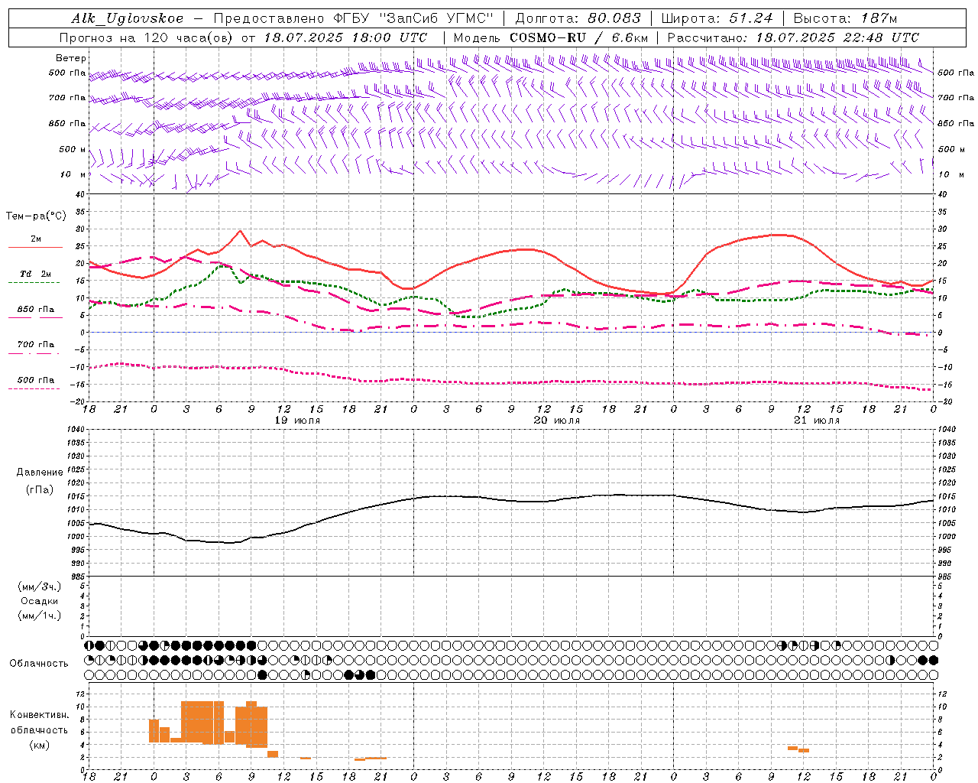
Task: Select the longitude value "Долгота: 80.083"
Action: click(578, 18)
